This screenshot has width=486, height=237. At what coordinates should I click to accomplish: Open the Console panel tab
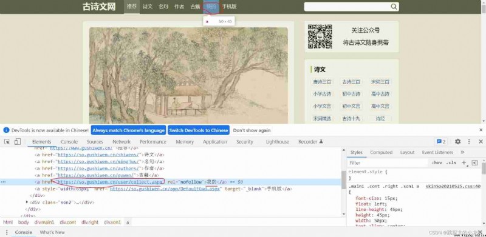pos(69,142)
